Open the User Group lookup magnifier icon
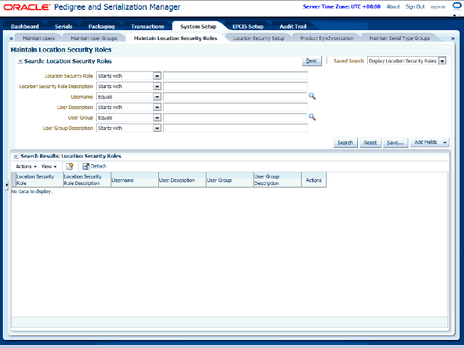This screenshot has width=464, height=348. point(312,117)
